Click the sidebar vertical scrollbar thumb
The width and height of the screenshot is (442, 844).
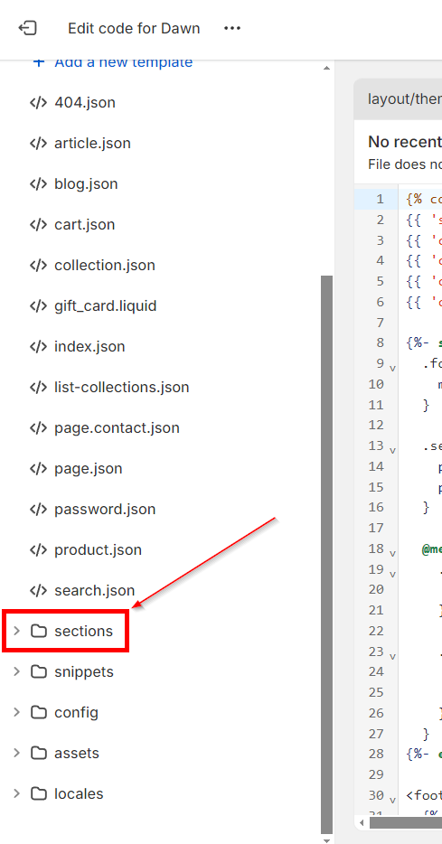[x=326, y=554]
